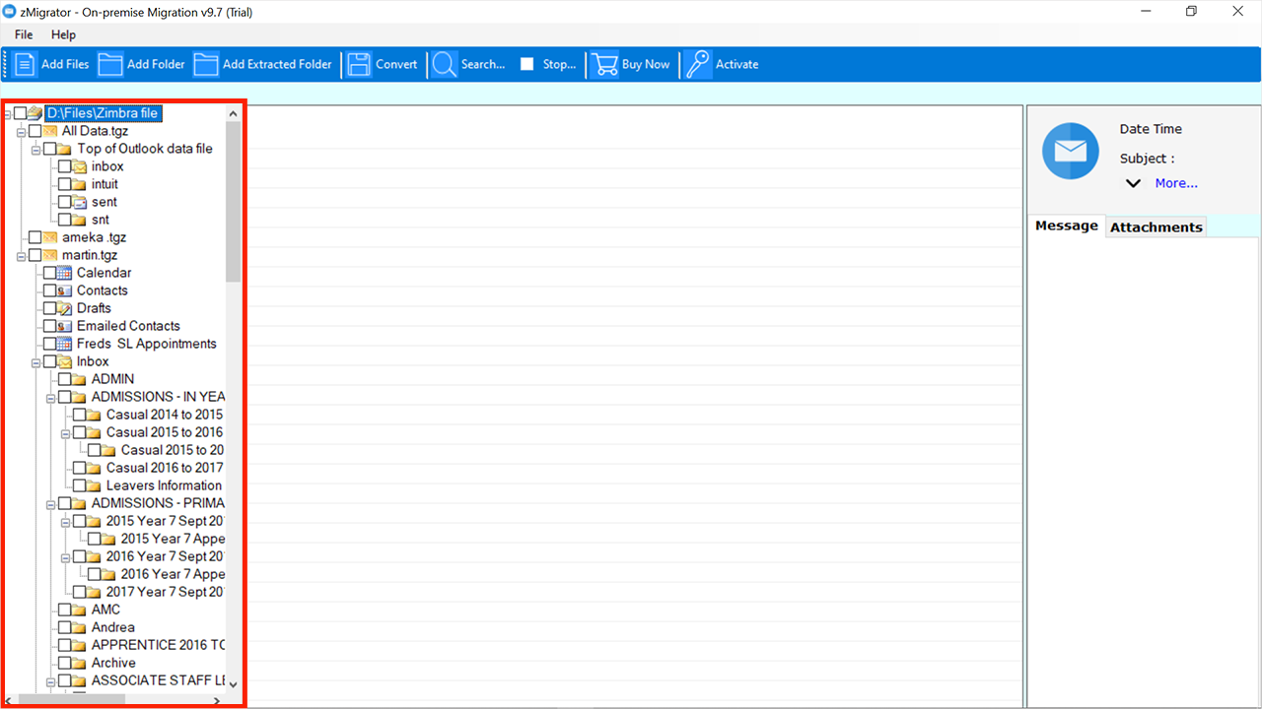Screen dimensions: 1262x709
Task: Collapse the D:\Files\Zimbra file root node
Action: click(x=8, y=114)
